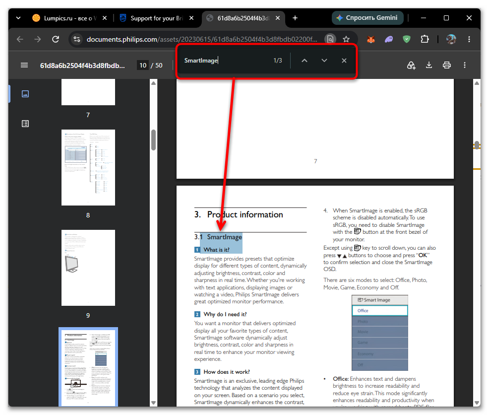Click thumbnail panel scroll down arrow
The image size is (489, 415).
coord(153,403)
